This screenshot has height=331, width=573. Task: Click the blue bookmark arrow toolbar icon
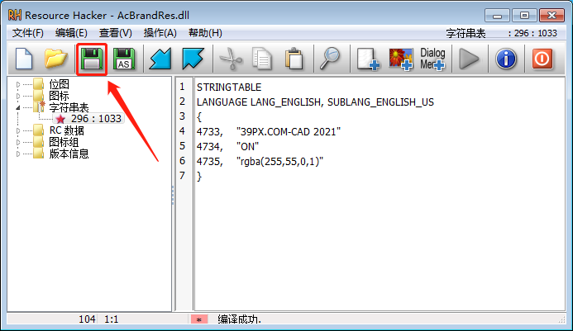click(193, 59)
